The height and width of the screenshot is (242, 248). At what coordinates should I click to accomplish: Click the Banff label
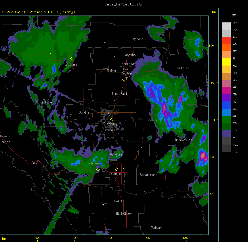pyautogui.click(x=36, y=163)
